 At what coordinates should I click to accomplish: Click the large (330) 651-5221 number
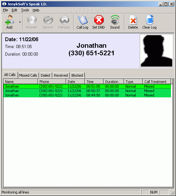pyautogui.click(x=91, y=53)
